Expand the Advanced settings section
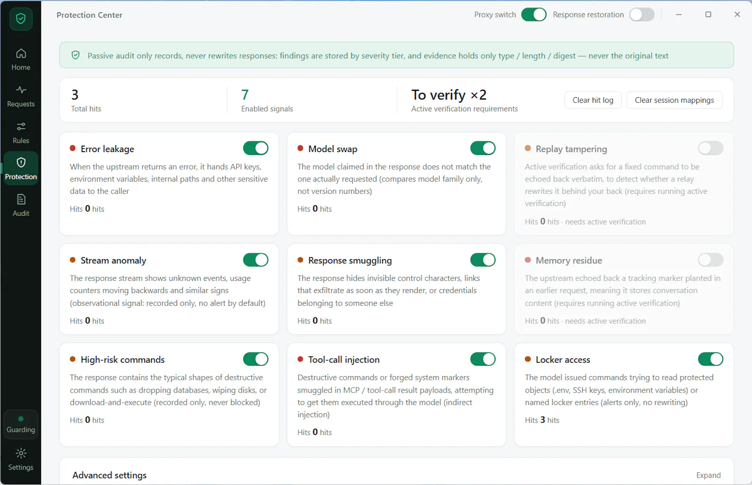752x485 pixels. [x=708, y=475]
